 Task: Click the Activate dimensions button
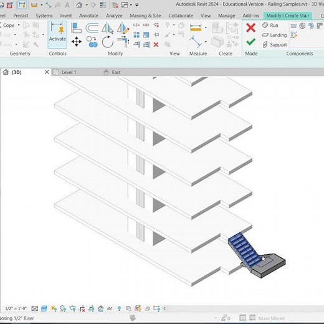pos(57,34)
